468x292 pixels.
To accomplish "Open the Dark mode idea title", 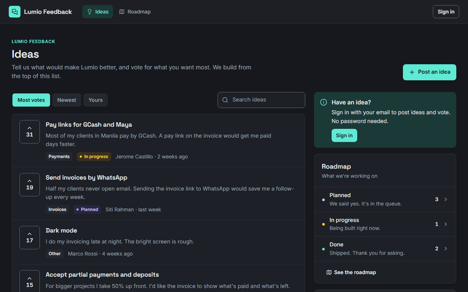I will click(61, 230).
